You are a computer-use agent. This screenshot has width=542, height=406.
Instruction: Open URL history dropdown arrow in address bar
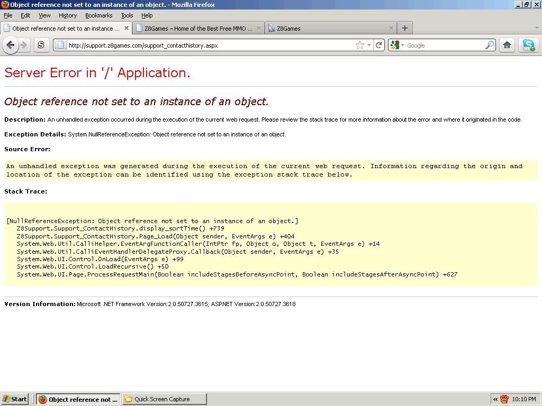pyautogui.click(x=369, y=45)
